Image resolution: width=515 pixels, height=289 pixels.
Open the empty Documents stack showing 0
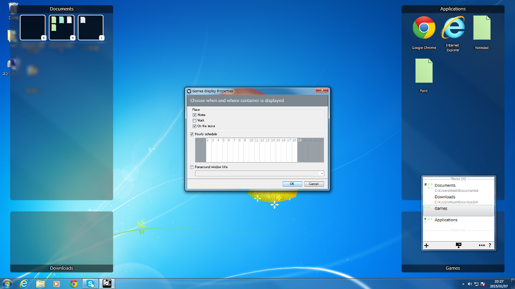pyautogui.click(x=33, y=28)
